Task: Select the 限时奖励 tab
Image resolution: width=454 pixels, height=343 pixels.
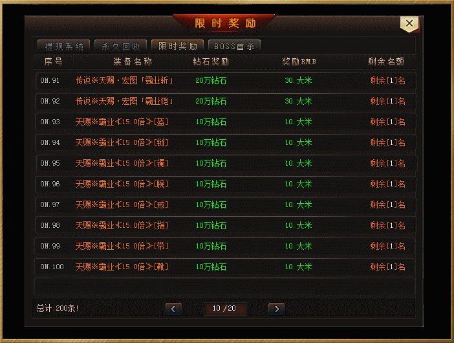Action: coord(177,47)
